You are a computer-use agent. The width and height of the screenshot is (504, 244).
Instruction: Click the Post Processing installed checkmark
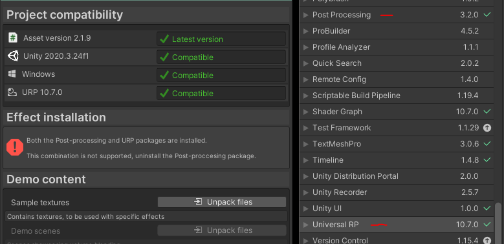tap(487, 15)
